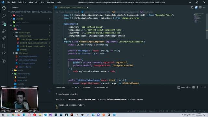
Task: Open the terminal launch profile dropdown arrow
Action: pos(190,87)
